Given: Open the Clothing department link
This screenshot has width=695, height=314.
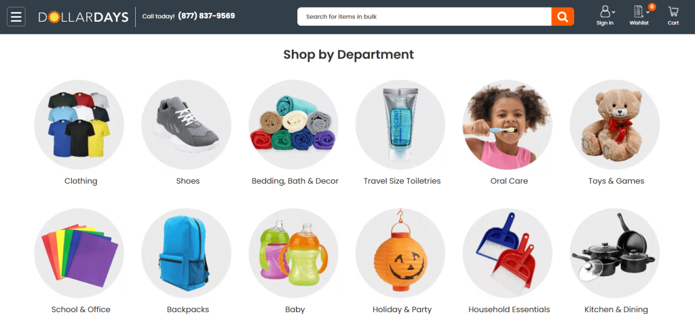Looking at the screenshot, I should pyautogui.click(x=81, y=180).
